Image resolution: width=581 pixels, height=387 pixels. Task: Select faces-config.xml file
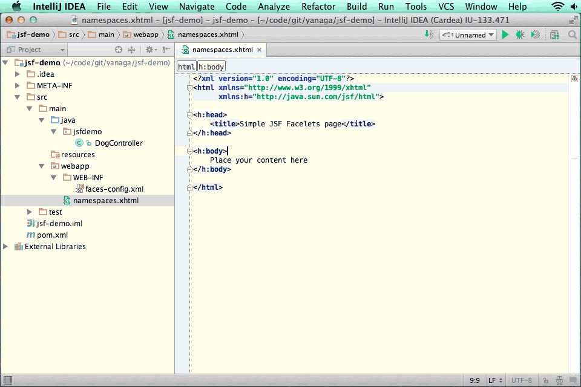click(x=114, y=189)
